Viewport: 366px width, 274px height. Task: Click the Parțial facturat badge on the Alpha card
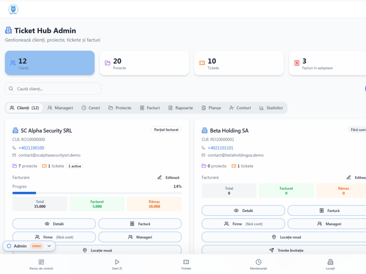[x=166, y=130]
